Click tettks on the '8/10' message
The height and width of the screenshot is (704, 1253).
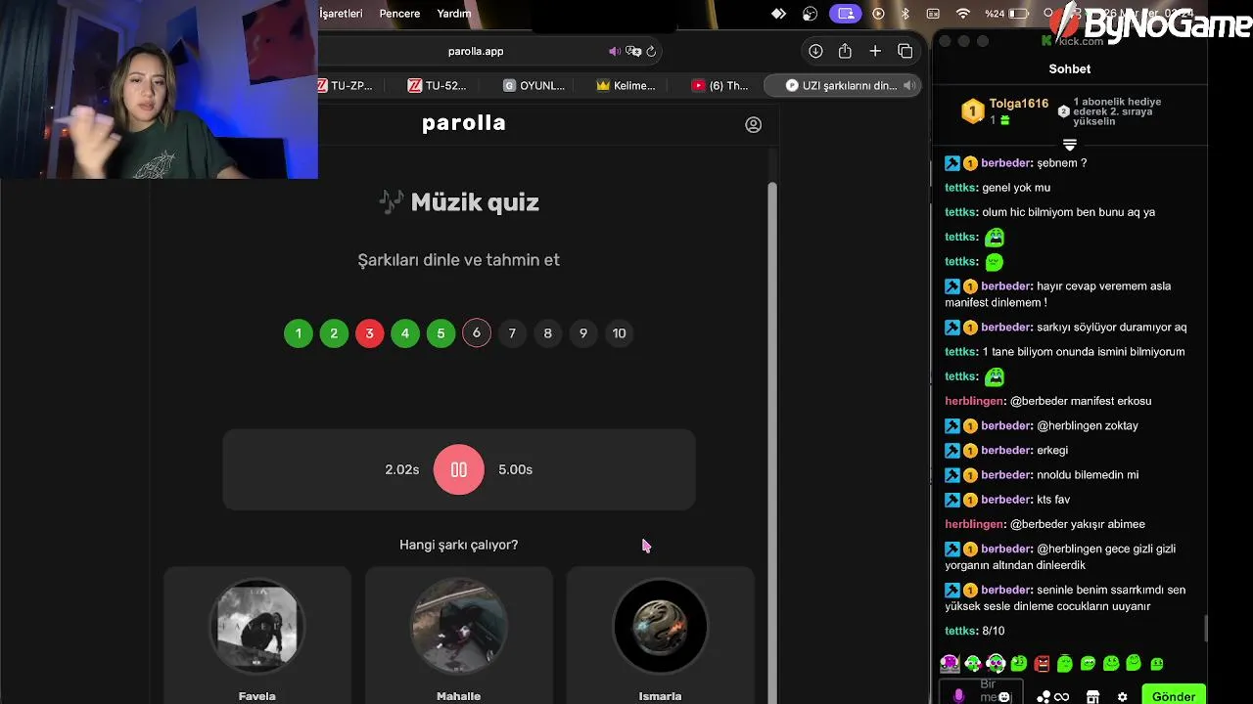pyautogui.click(x=960, y=631)
